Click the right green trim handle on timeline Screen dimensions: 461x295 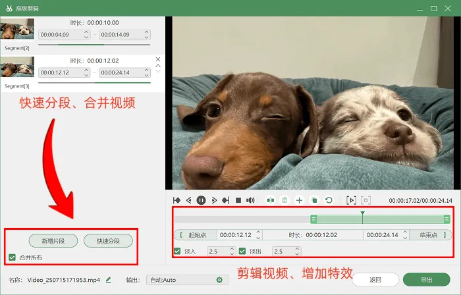pyautogui.click(x=447, y=219)
